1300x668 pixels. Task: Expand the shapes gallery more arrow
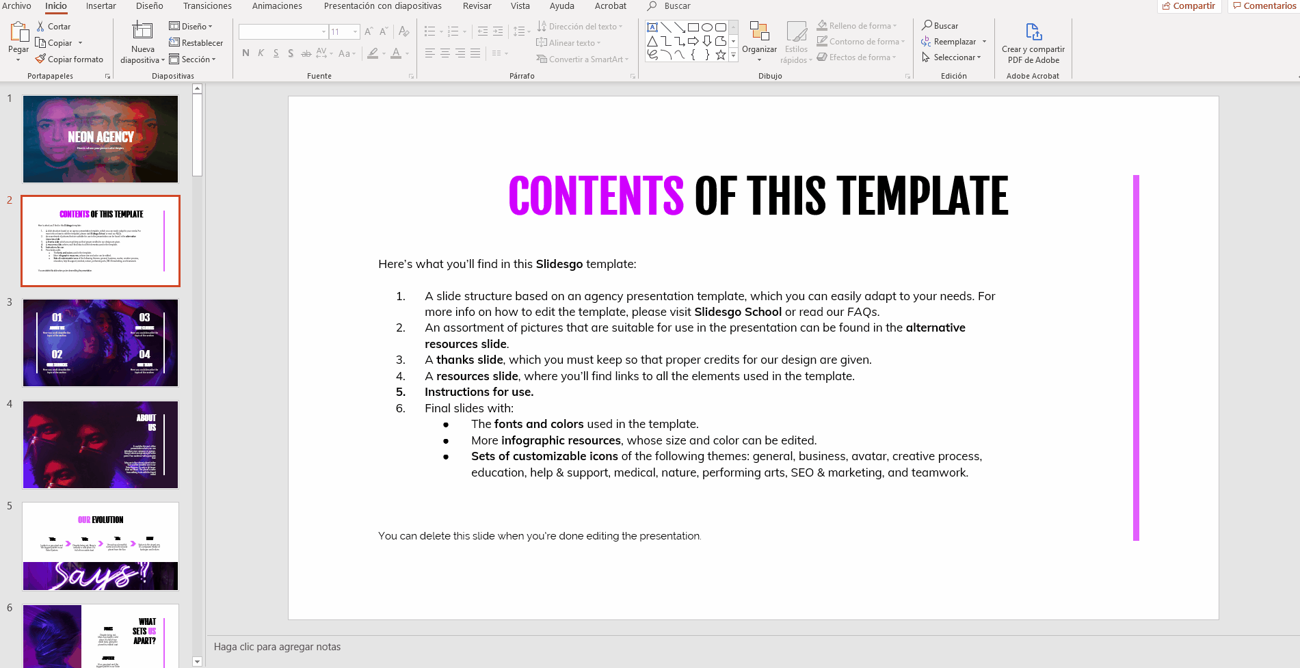(x=733, y=56)
